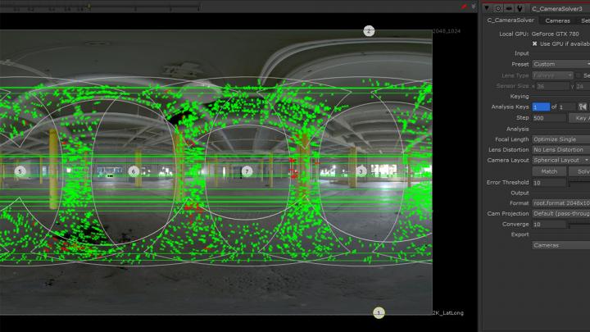Click camera marker 3 in viewer
Image resolution: width=590 pixels, height=332 pixels.
[361, 171]
